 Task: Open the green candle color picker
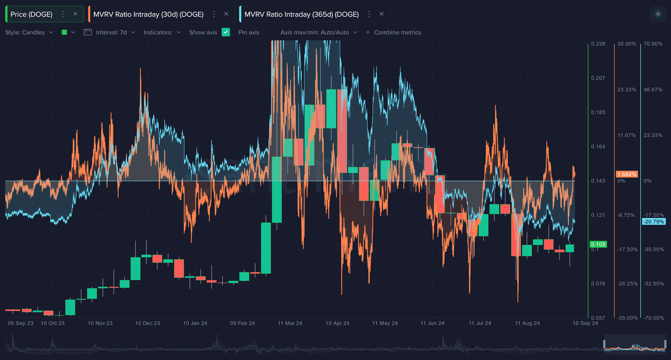pos(68,32)
